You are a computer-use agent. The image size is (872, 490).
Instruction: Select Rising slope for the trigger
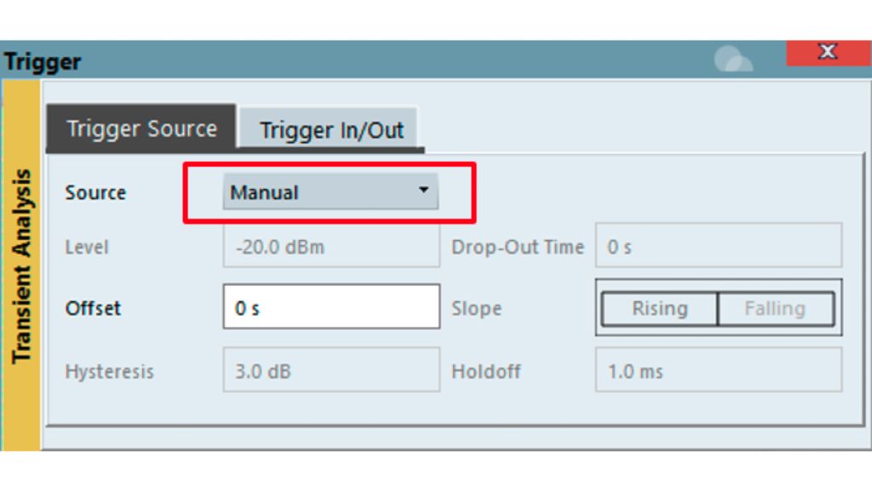pyautogui.click(x=661, y=309)
